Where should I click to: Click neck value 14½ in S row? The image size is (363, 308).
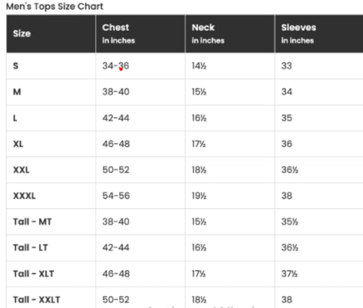199,66
